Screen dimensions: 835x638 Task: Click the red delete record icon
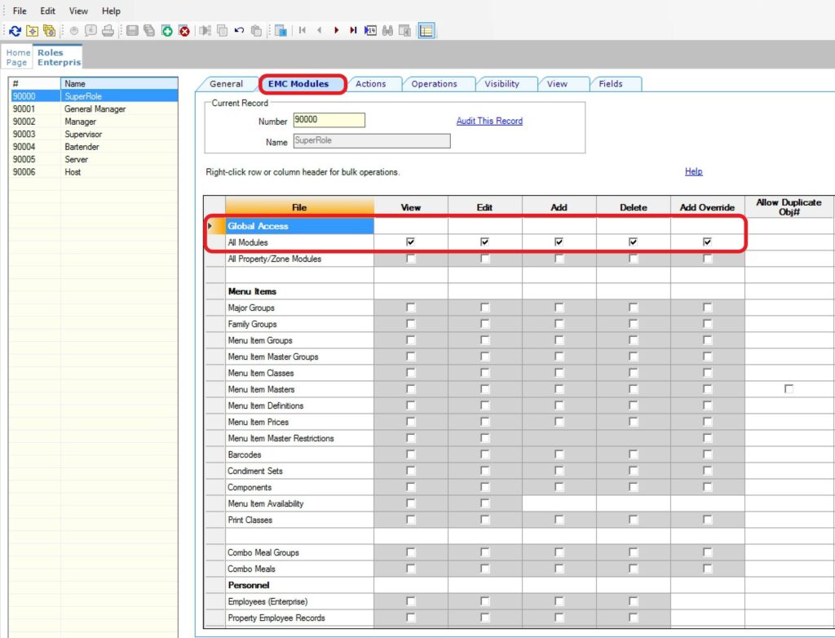click(x=184, y=31)
